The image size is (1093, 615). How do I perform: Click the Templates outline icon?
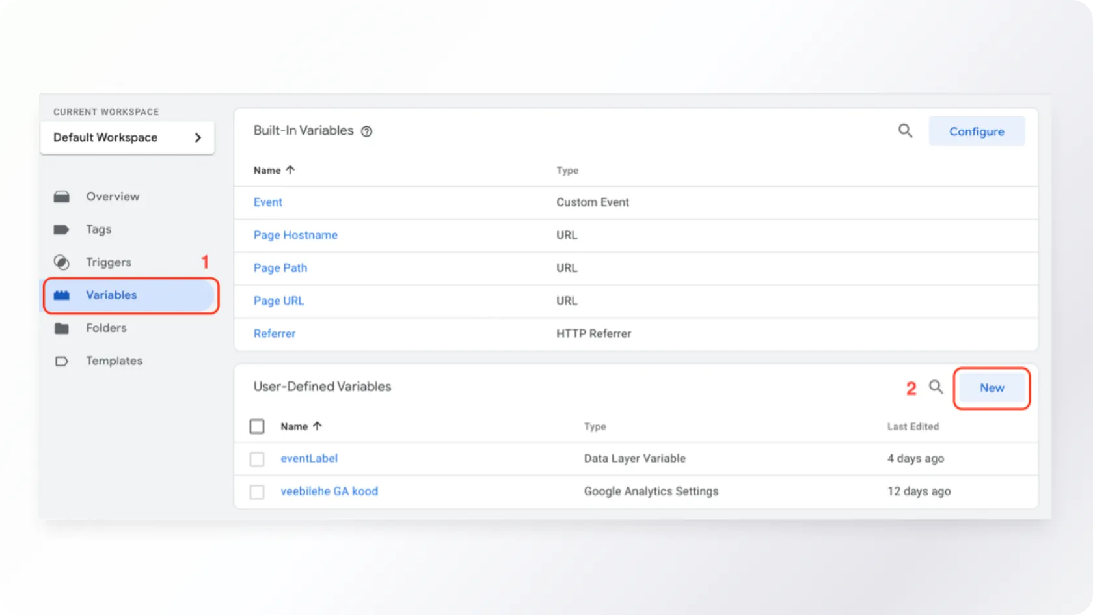tap(62, 361)
